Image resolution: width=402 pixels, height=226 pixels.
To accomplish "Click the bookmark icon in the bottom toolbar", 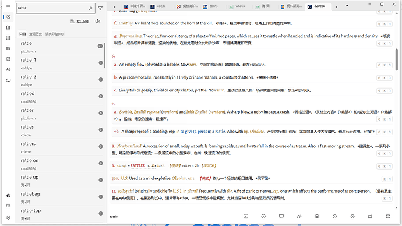I will 317,216.
